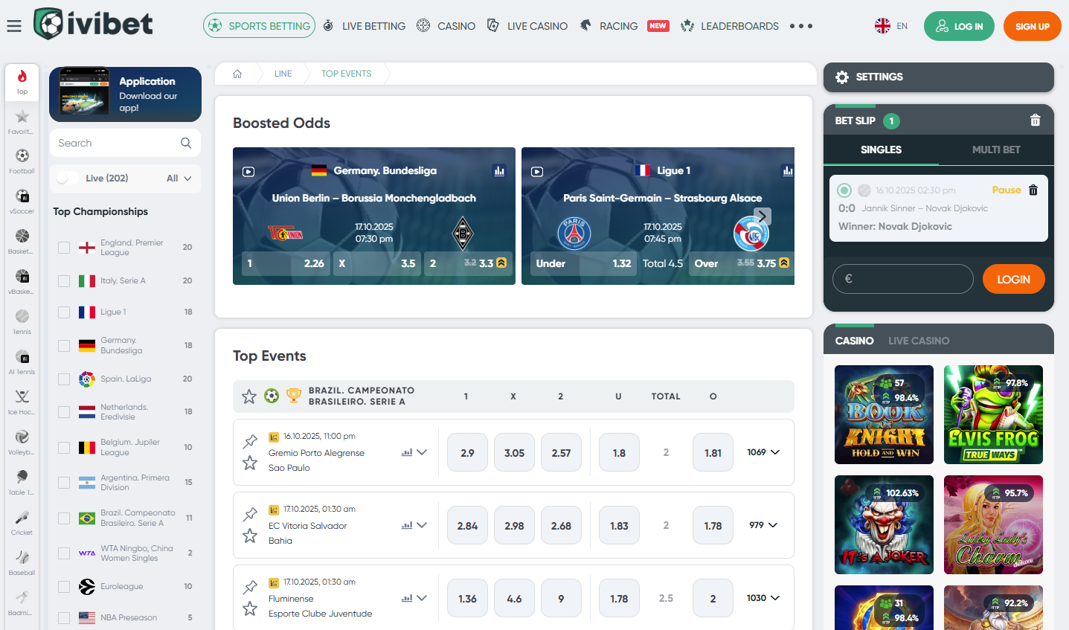Screen dimensions: 1069x630
Task: Pin the Gremio Porto Alegrense match
Action: (x=250, y=441)
